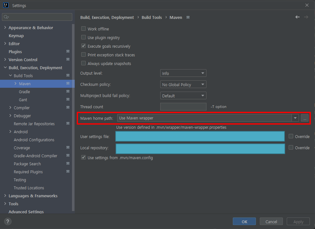315x229 pixels.
Task: Browse Maven home path with ellipsis button
Action: tap(305, 118)
